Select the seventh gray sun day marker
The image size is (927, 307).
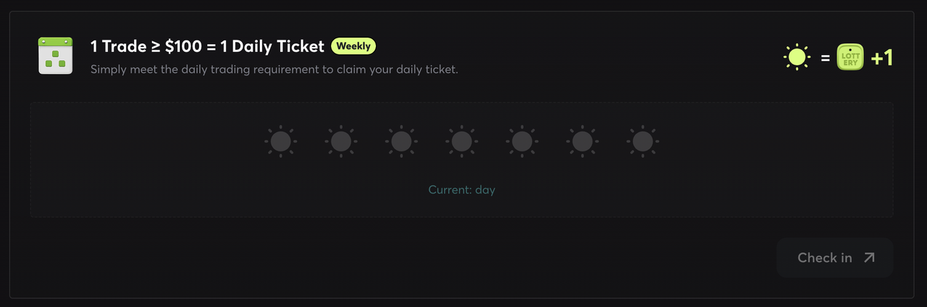click(x=642, y=141)
